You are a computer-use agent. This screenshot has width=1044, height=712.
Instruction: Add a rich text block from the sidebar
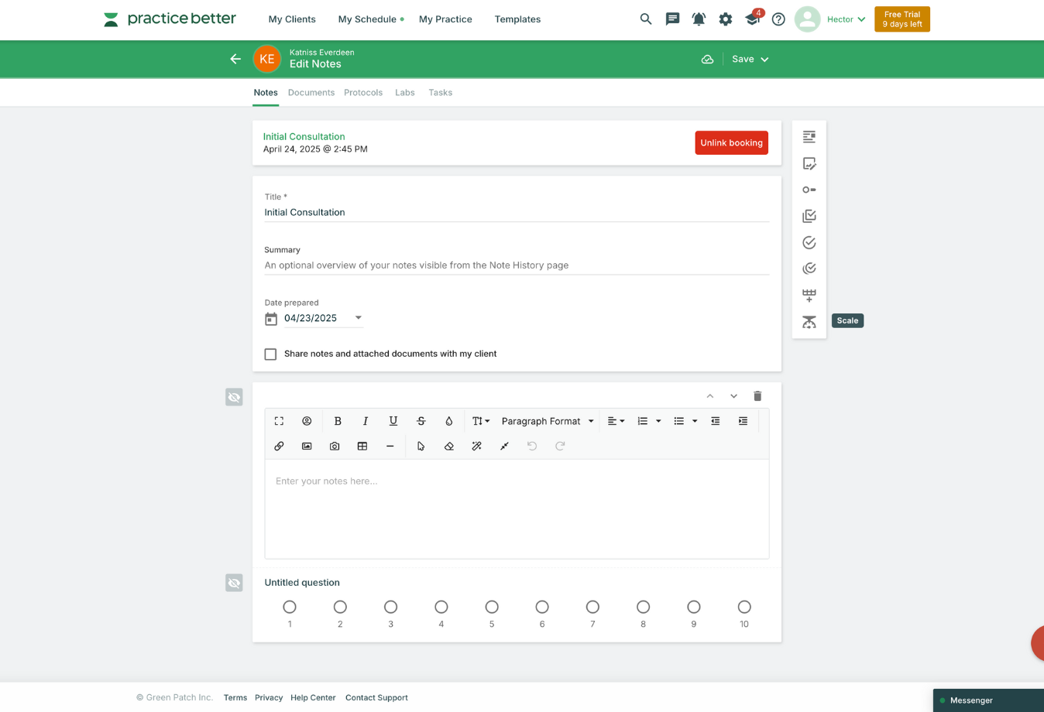point(809,137)
